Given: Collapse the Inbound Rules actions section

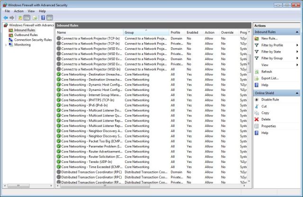Looking at the screenshot, I should pyautogui.click(x=297, y=32).
